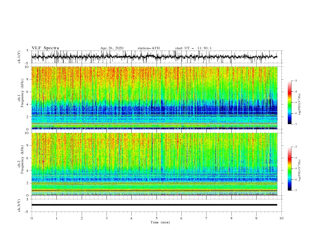Click the "8" kHz tick on ch.1 axis
The width and height of the screenshot is (317, 245).
(28, 79)
